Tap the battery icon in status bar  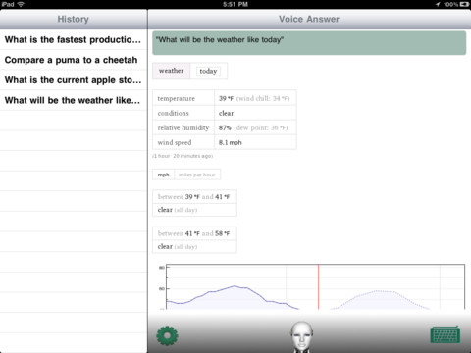[x=464, y=4]
